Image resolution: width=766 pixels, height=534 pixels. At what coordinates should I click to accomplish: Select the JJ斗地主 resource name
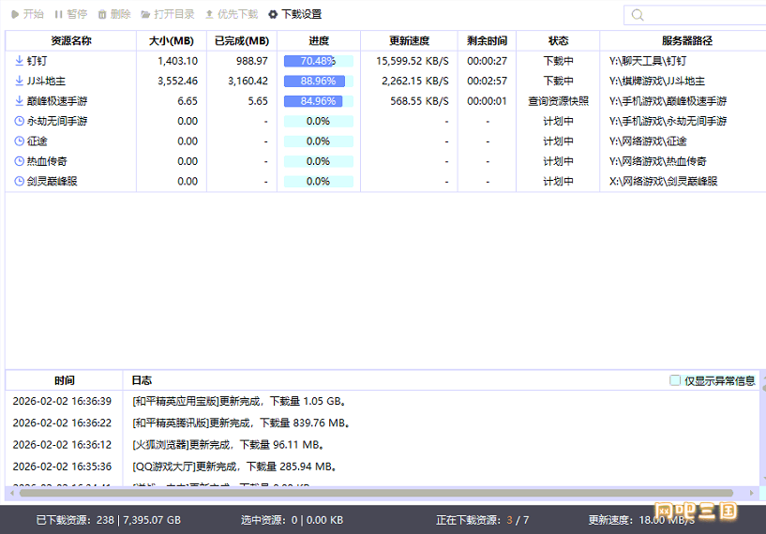pos(46,81)
